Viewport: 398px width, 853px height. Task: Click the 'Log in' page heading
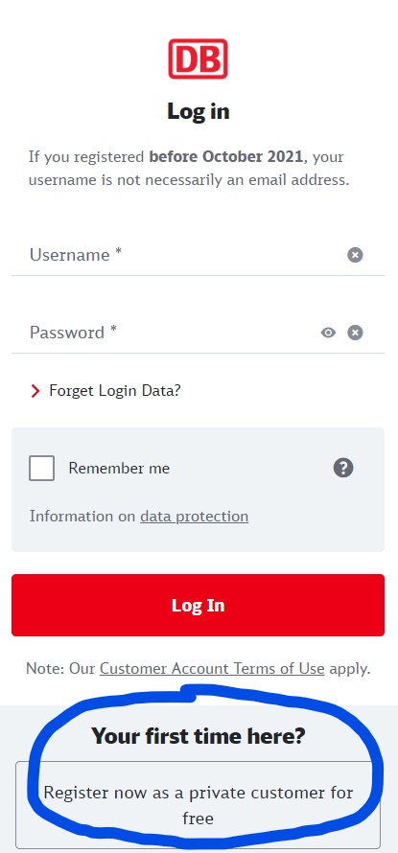point(199,111)
